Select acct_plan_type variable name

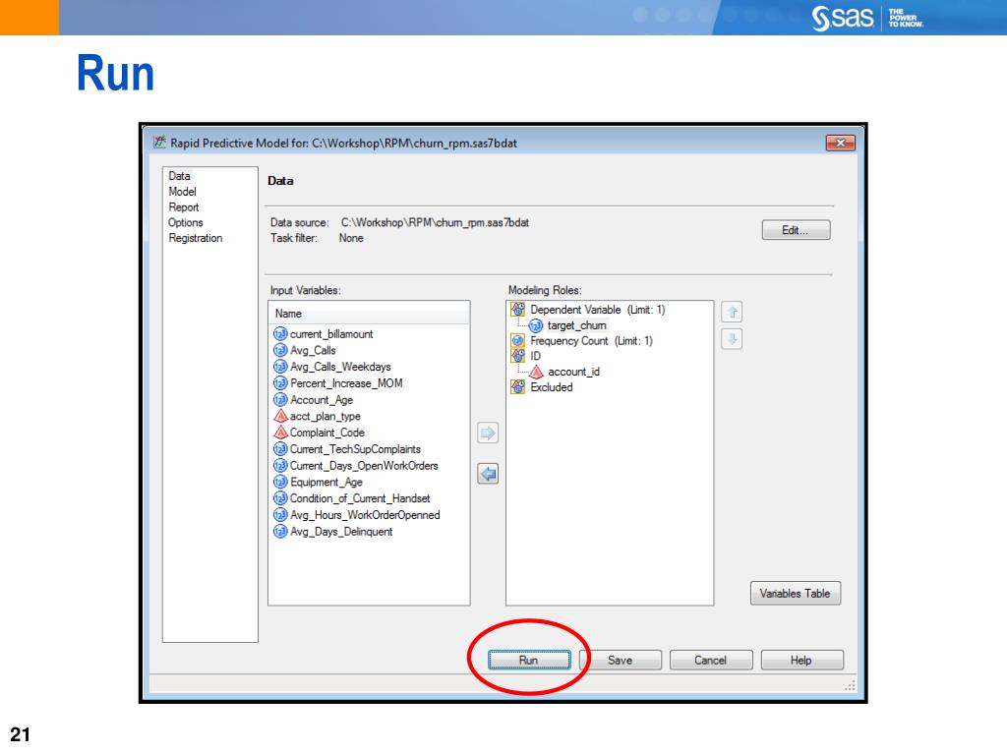tap(325, 416)
